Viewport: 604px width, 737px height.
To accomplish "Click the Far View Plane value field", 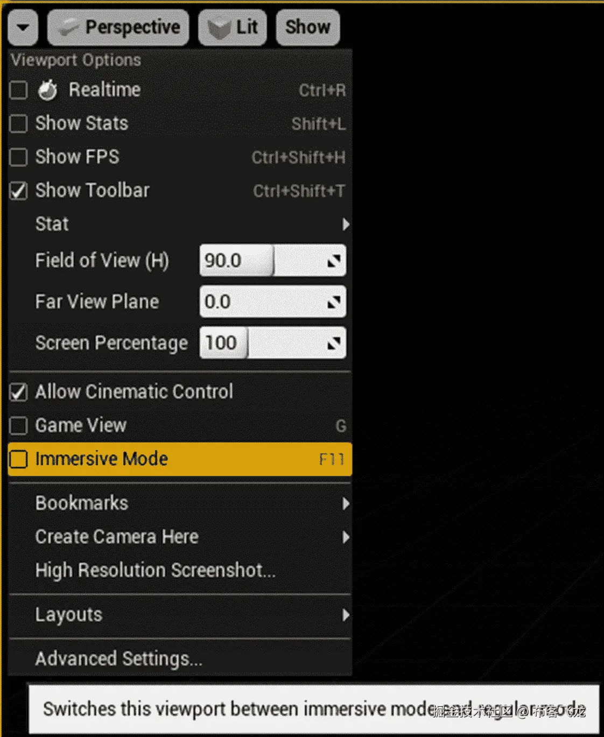I will tap(264, 302).
